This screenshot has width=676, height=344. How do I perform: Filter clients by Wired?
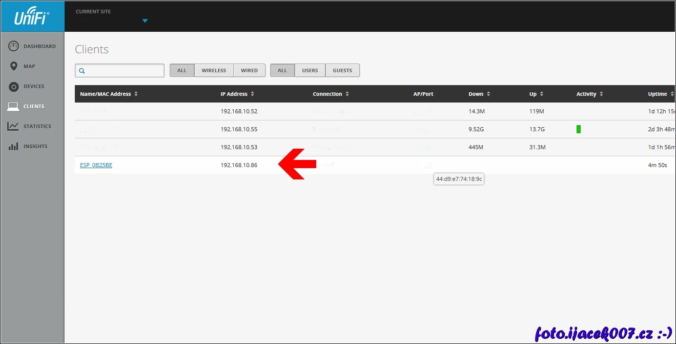249,71
